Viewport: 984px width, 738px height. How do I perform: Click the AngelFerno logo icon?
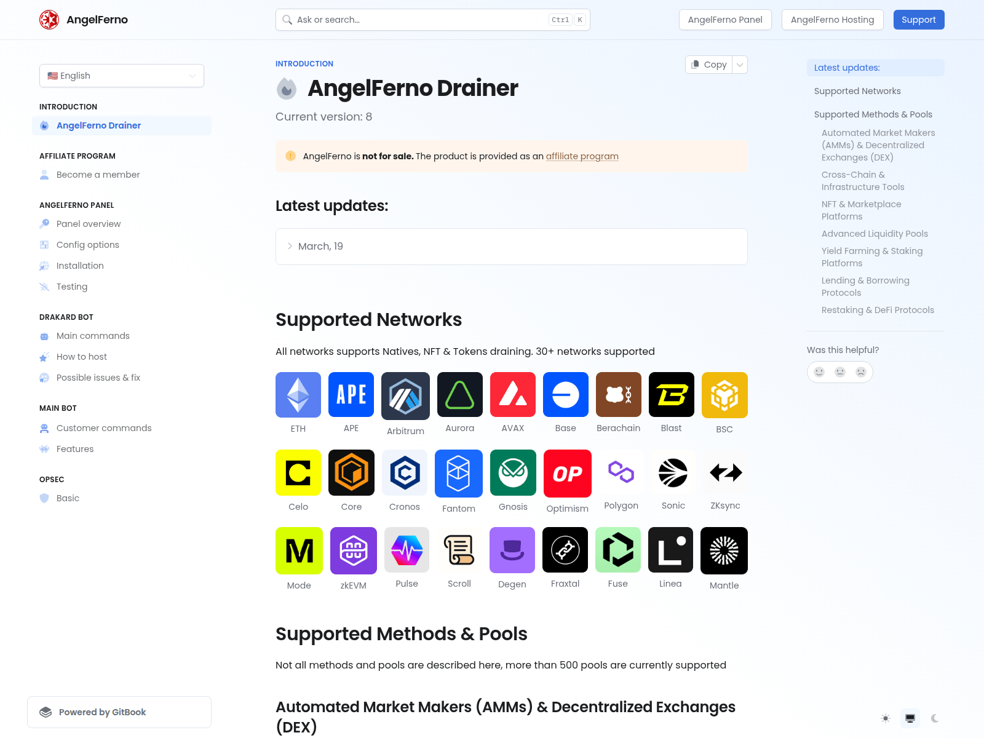coord(49,20)
